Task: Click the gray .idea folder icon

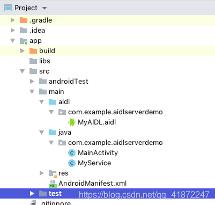Action: coord(24,31)
